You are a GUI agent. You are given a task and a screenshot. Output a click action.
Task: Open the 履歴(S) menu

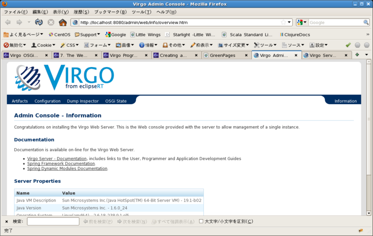[x=81, y=12]
